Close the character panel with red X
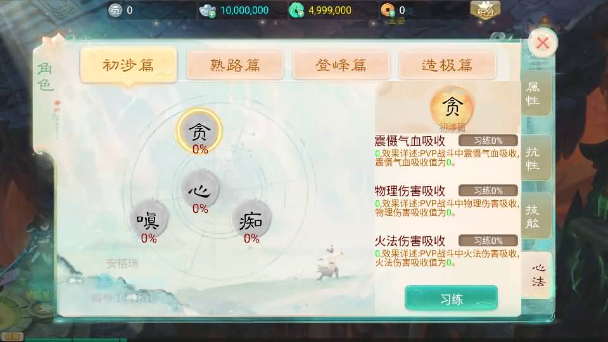 [x=543, y=43]
